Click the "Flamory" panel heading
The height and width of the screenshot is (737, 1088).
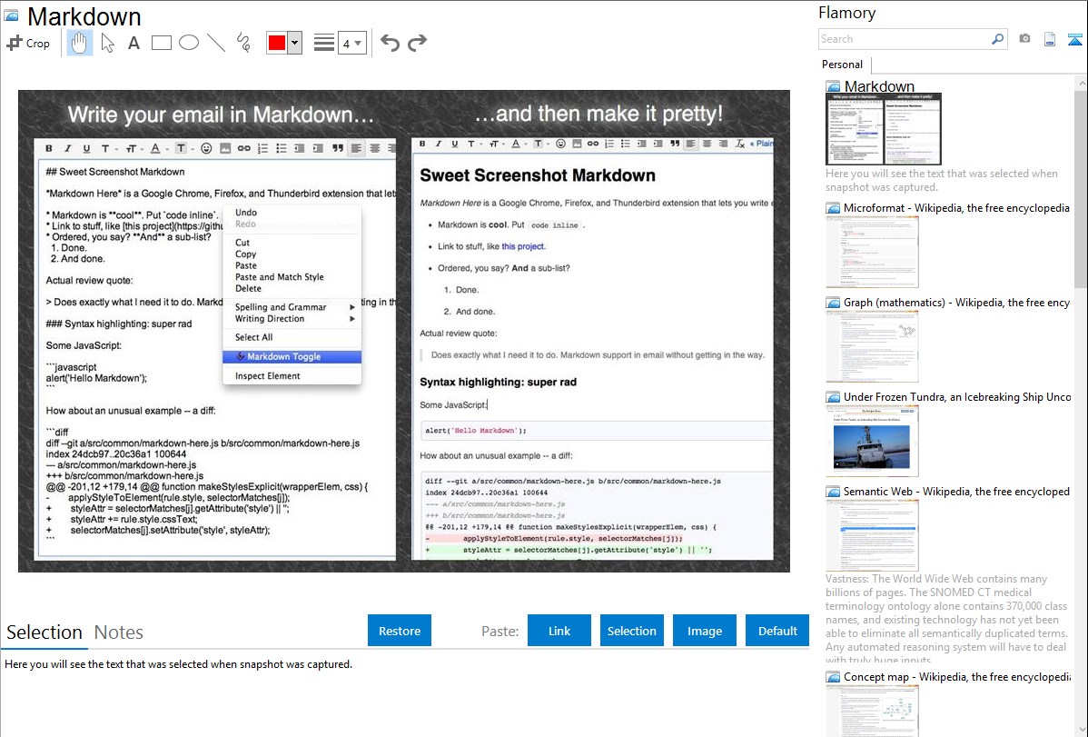[846, 14]
